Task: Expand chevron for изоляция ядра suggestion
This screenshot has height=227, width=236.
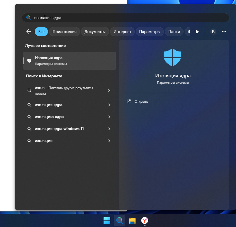Action: 109,105
